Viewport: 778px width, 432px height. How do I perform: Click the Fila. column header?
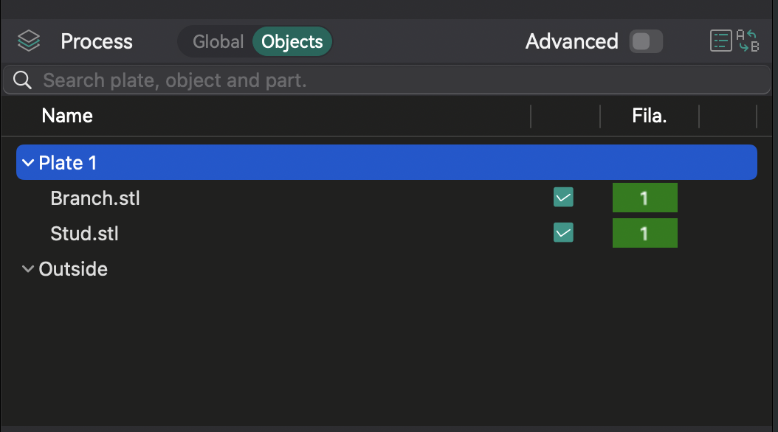pyautogui.click(x=650, y=116)
